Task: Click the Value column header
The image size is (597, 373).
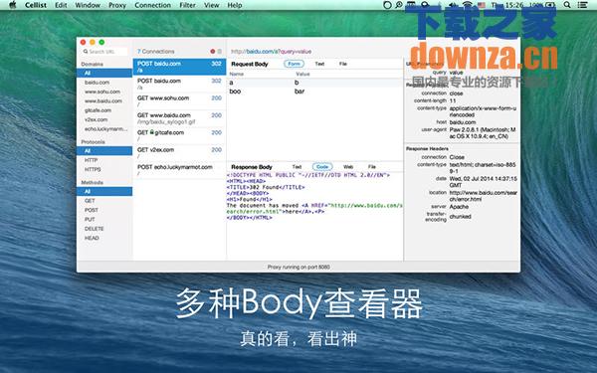Action: coord(302,74)
